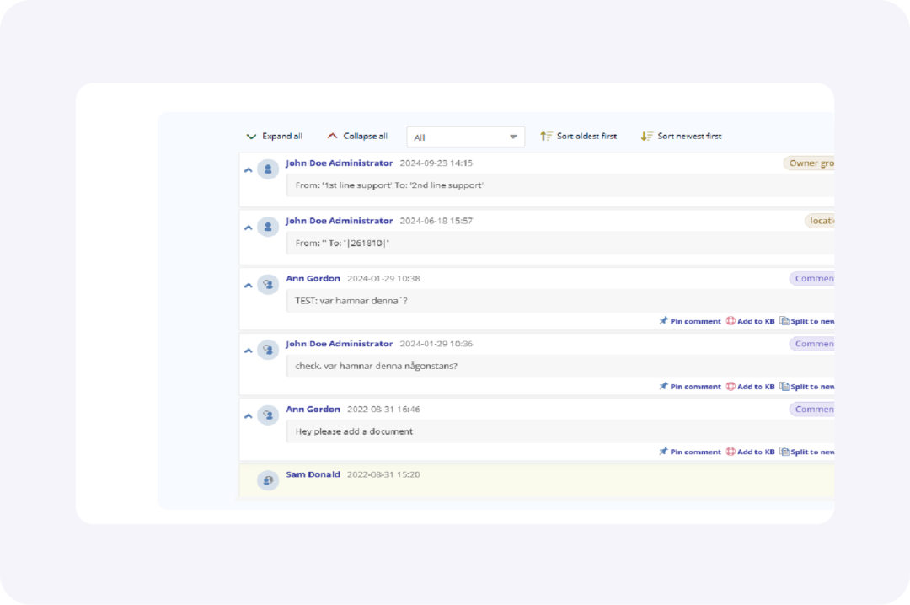Click the red Collapse all chevron icon

(332, 136)
